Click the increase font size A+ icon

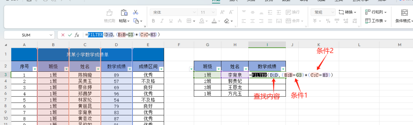point(222,12)
